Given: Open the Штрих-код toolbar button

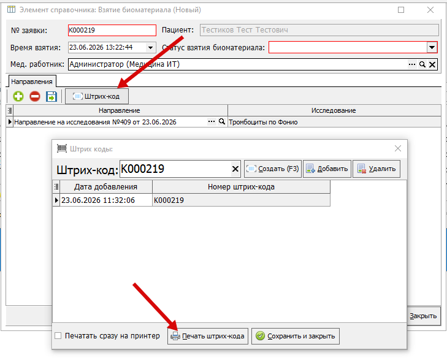Looking at the screenshot, I should pyautogui.click(x=97, y=96).
